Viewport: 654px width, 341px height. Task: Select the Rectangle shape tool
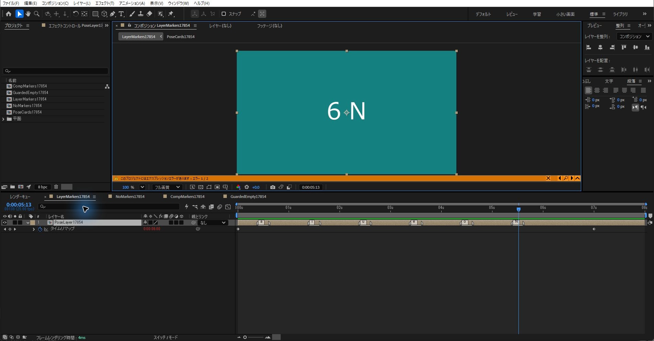(x=95, y=14)
